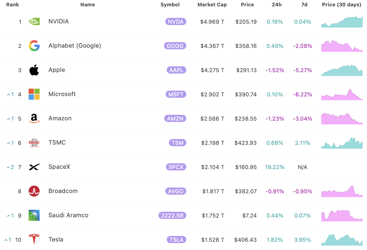367x250 pixels.
Task: Open the SpaceX company link
Action: point(59,167)
